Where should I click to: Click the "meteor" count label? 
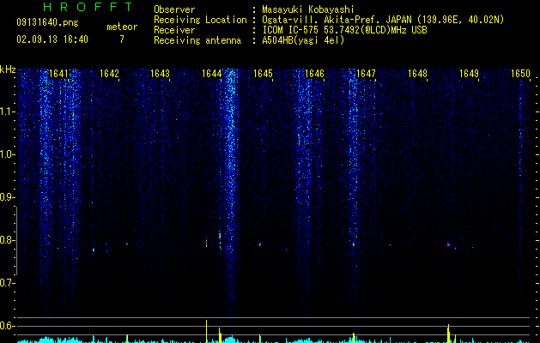(x=122, y=27)
